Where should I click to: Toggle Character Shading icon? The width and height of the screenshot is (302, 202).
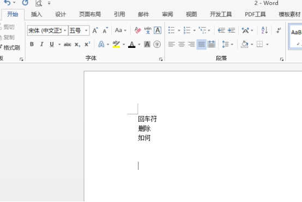tap(147, 45)
